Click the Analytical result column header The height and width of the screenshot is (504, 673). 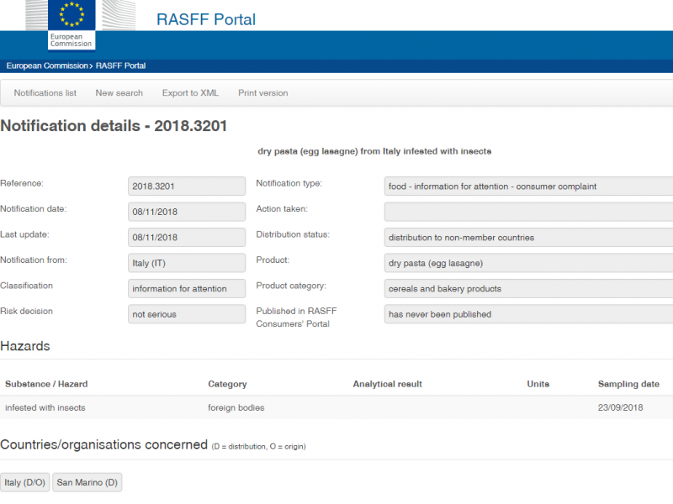pos(388,384)
